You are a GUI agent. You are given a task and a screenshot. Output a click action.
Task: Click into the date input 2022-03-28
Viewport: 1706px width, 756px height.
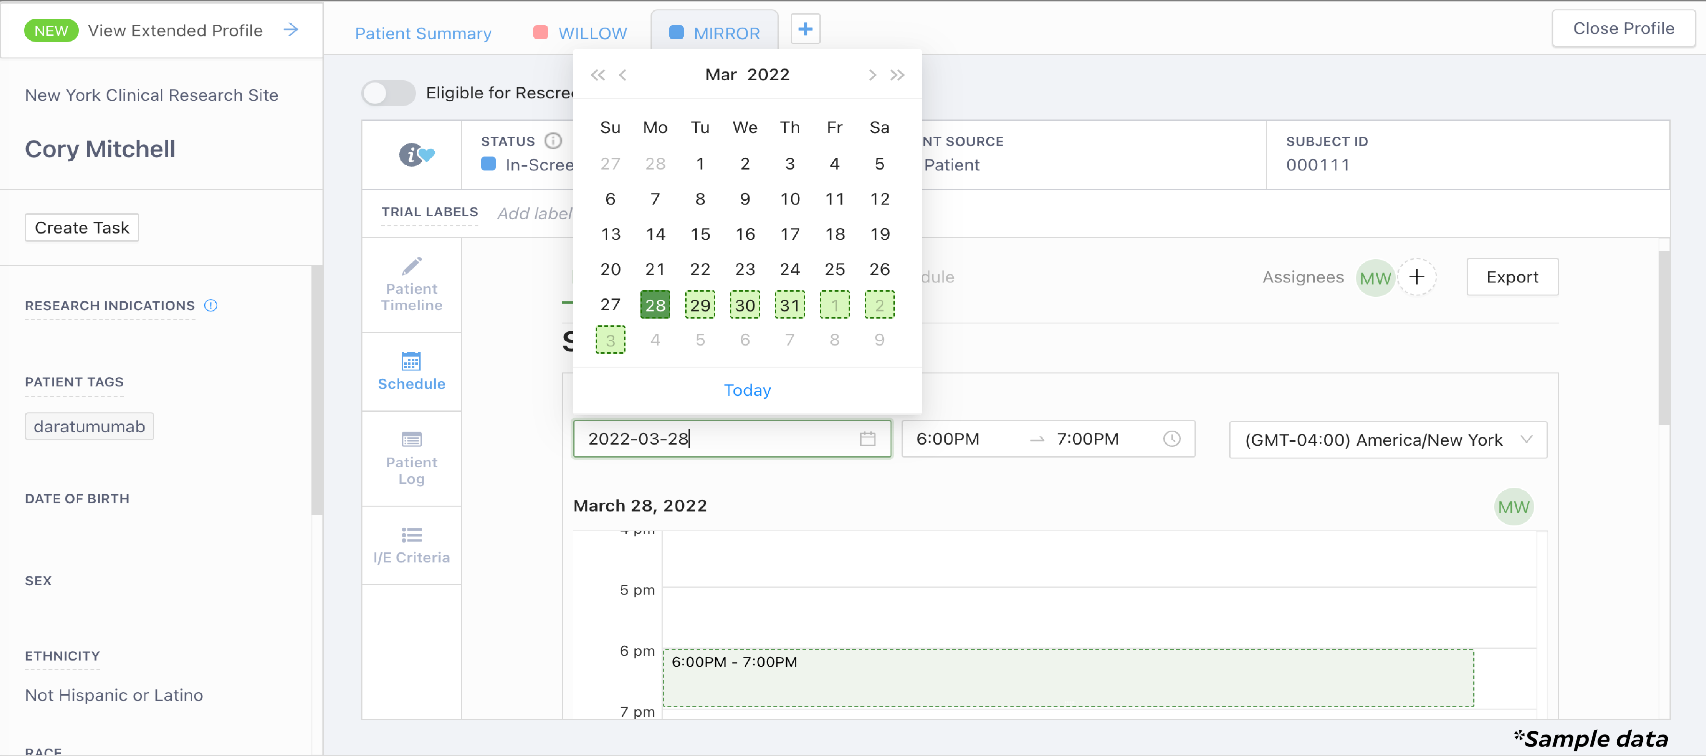pos(732,439)
